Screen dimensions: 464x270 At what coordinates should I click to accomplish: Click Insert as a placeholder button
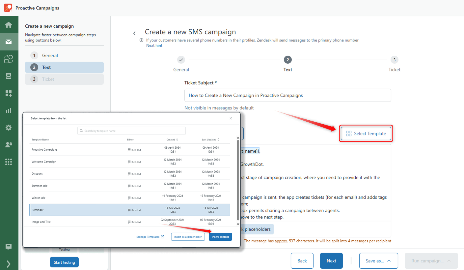point(188,237)
